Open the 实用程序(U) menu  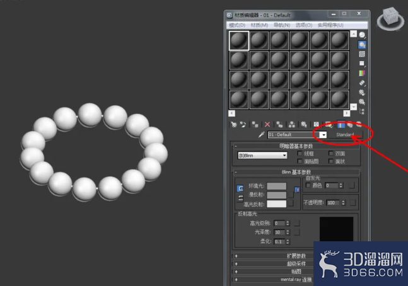coord(330,25)
